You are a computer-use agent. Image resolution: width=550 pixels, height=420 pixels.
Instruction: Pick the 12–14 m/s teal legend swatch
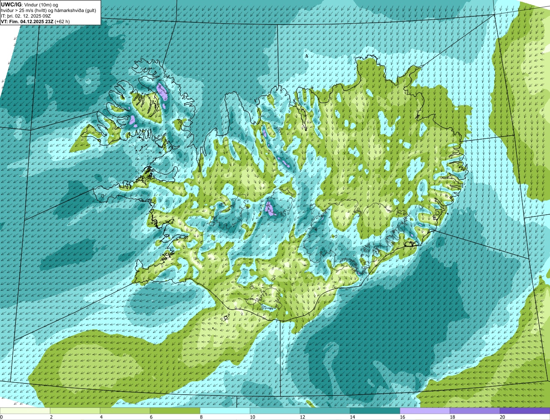coord(325,411)
